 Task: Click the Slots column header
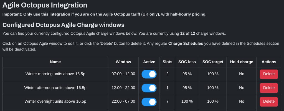(167, 62)
